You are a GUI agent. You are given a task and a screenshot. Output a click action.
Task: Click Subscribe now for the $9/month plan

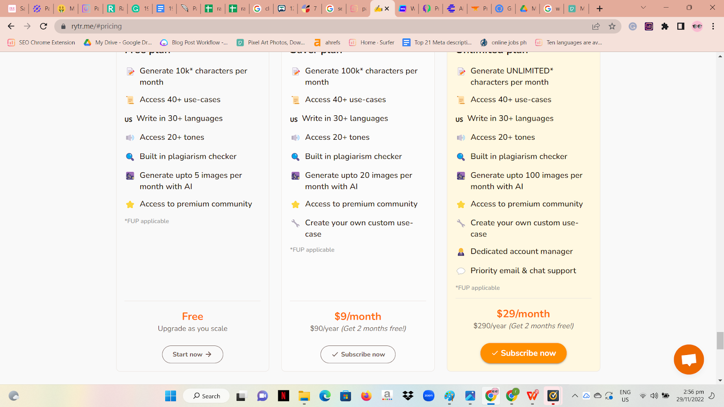tap(358, 355)
